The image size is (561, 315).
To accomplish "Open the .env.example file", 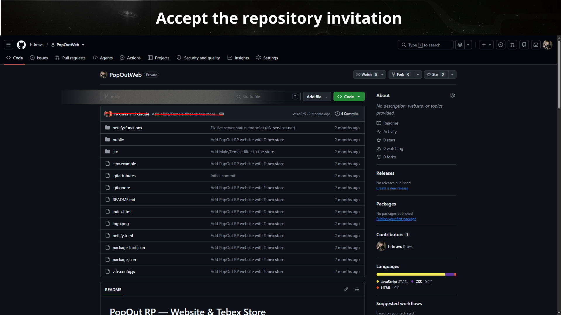I will [x=124, y=164].
